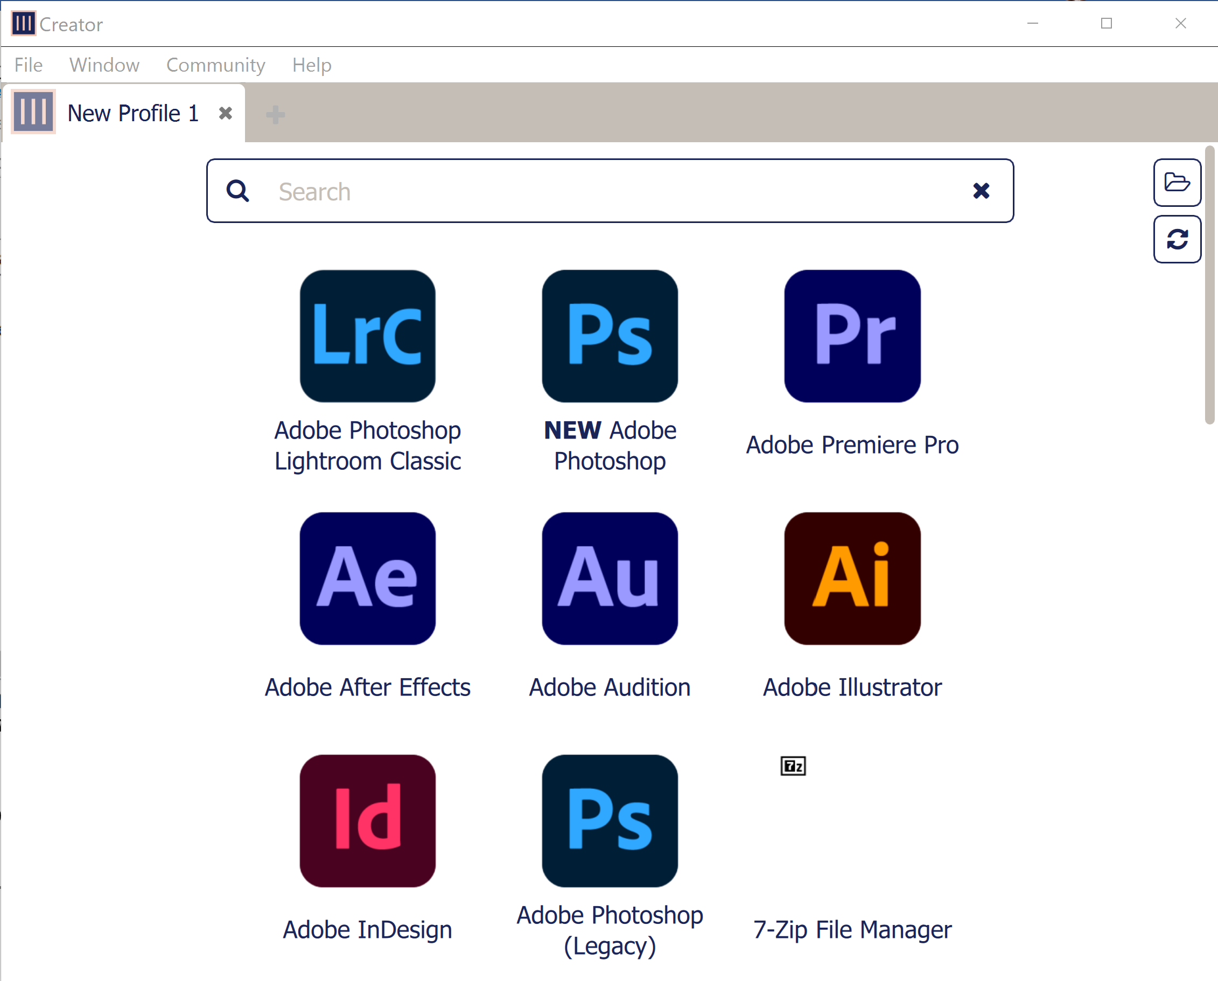Choose the Adobe Premiere Pro icon

coord(852,336)
